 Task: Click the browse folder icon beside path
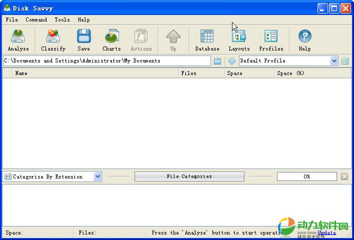coord(217,61)
